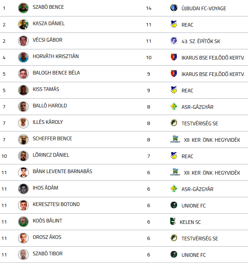Click Lőrincz Dániel's avatar
This screenshot has height=263, width=248.
click(x=23, y=156)
